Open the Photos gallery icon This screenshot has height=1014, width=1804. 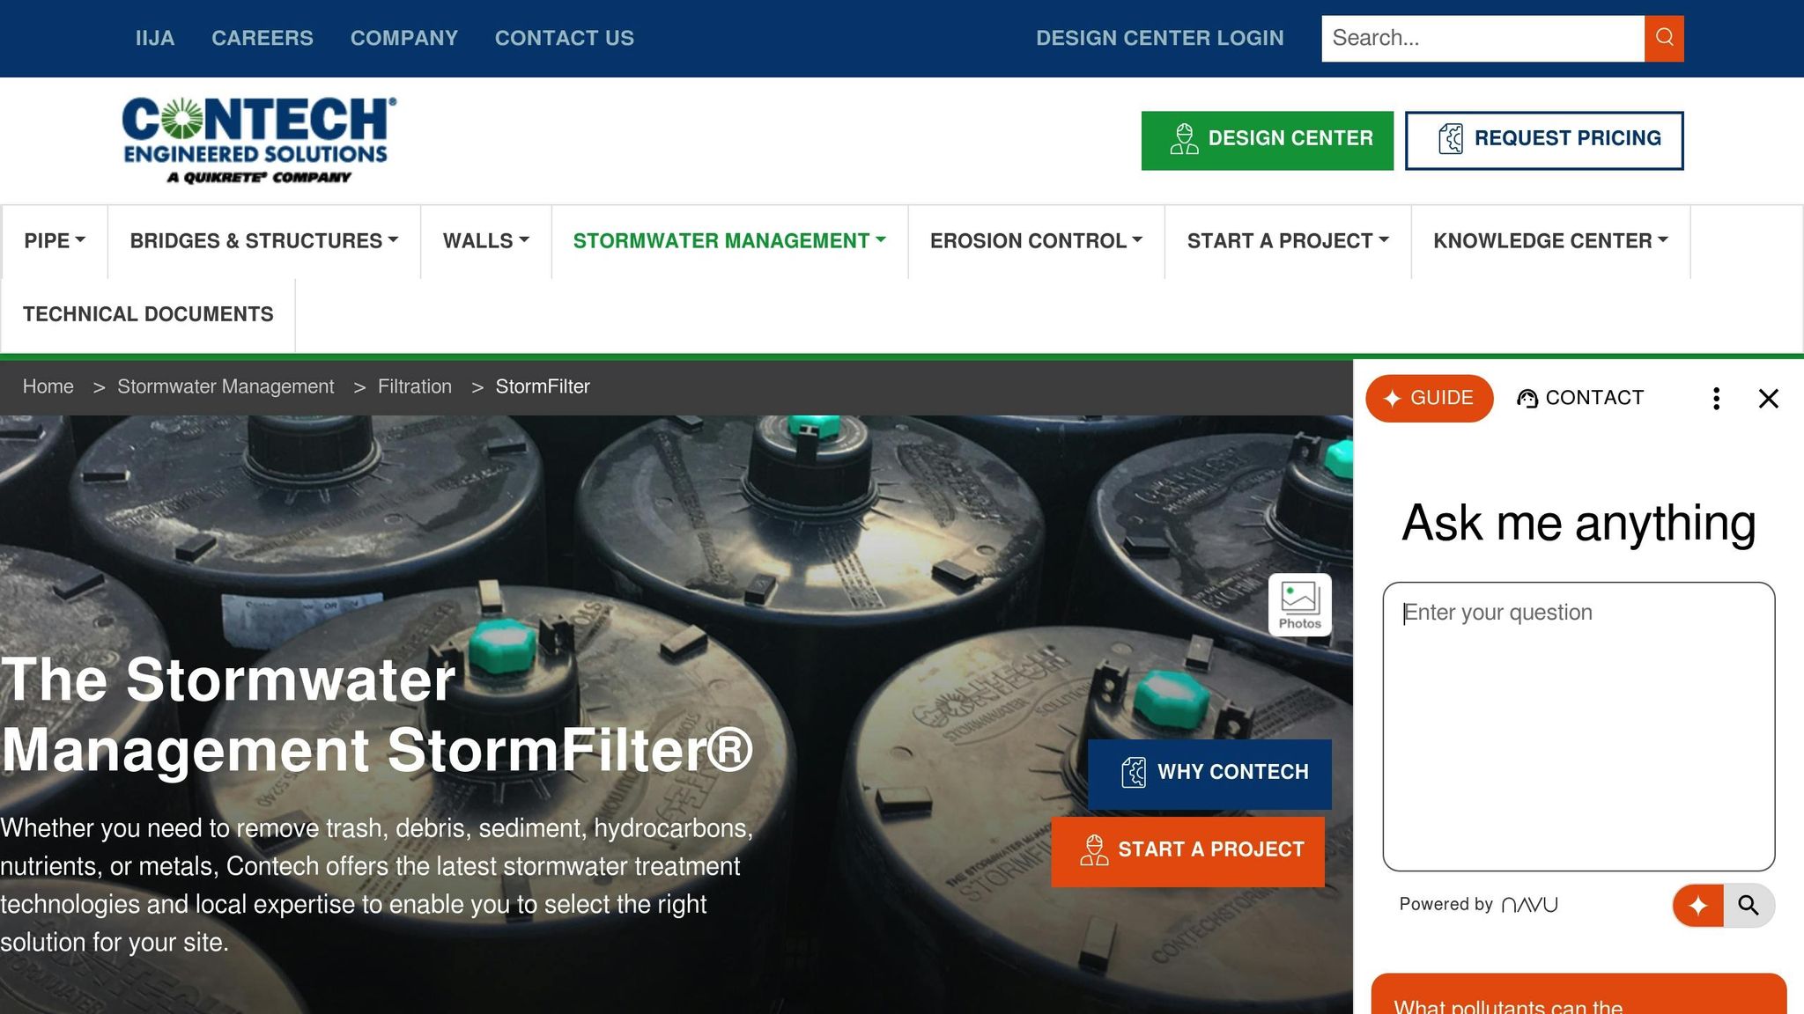coord(1299,605)
